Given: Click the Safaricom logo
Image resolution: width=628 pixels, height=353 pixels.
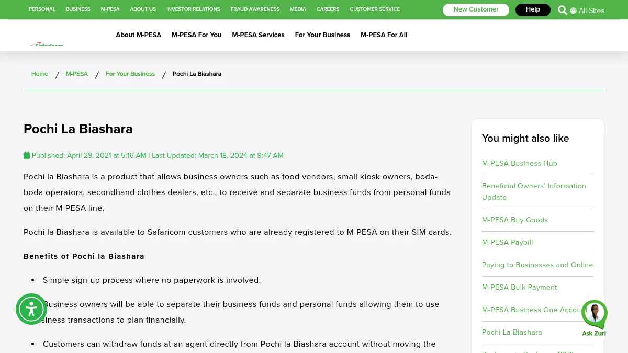Looking at the screenshot, I should (47, 44).
